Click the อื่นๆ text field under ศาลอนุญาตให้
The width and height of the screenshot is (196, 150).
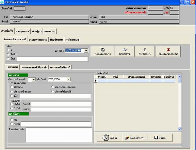[x=56, y=96]
